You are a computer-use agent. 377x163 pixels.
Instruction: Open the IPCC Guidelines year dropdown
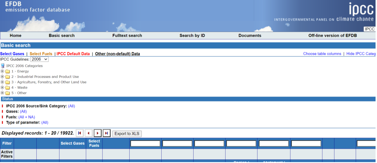39,59
